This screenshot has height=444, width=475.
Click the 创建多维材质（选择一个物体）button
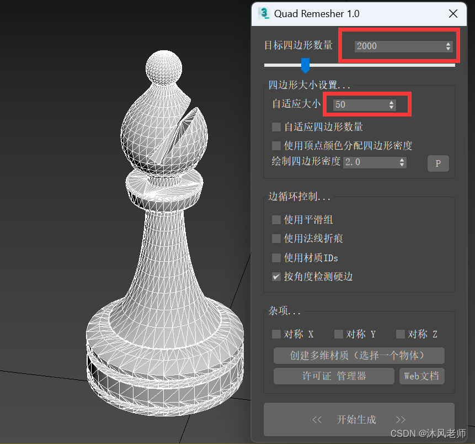[x=359, y=356]
